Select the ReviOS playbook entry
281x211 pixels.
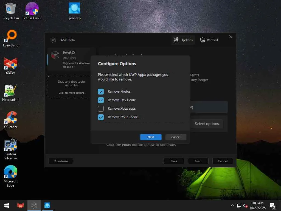pos(72,59)
